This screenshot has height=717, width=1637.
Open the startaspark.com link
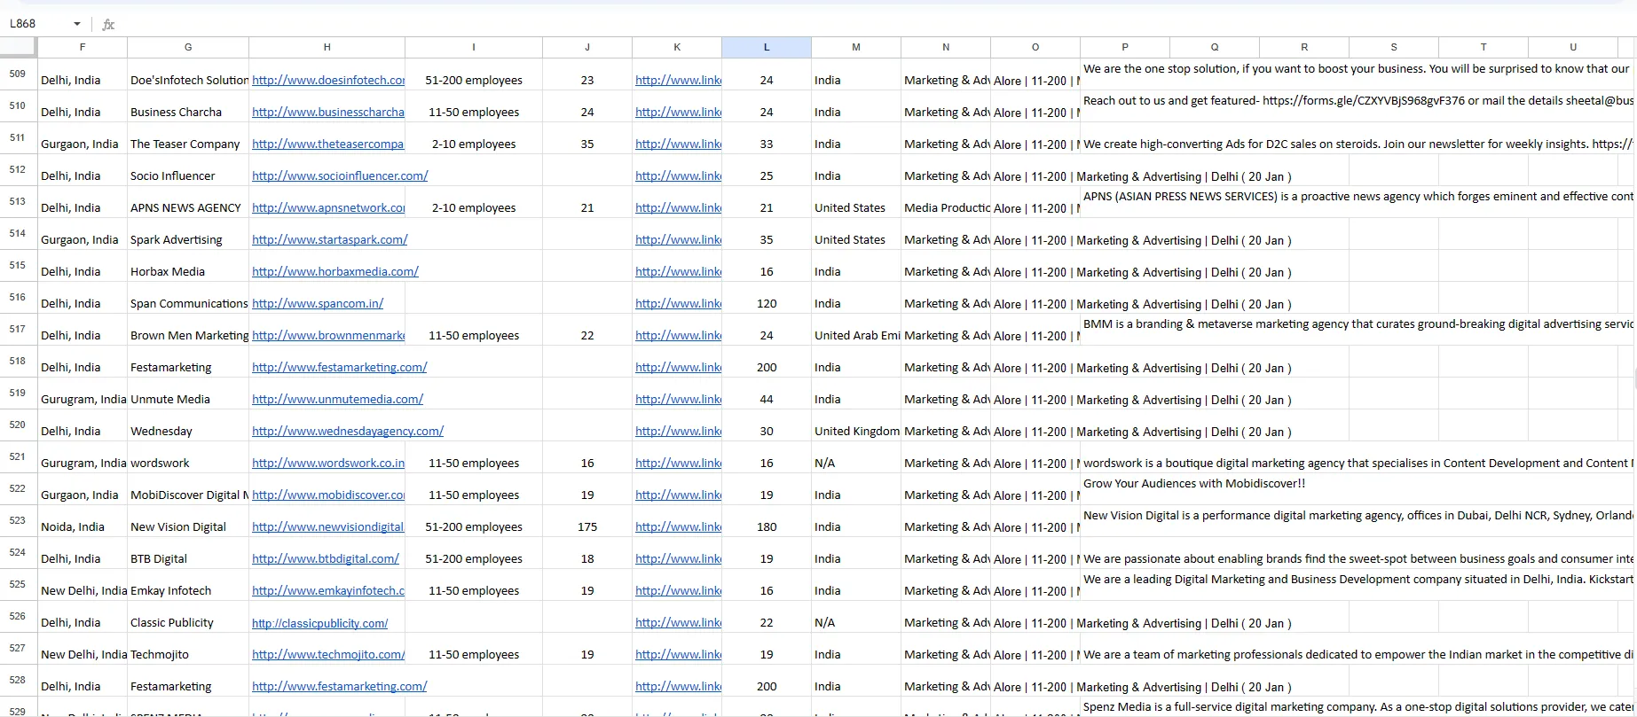click(330, 239)
